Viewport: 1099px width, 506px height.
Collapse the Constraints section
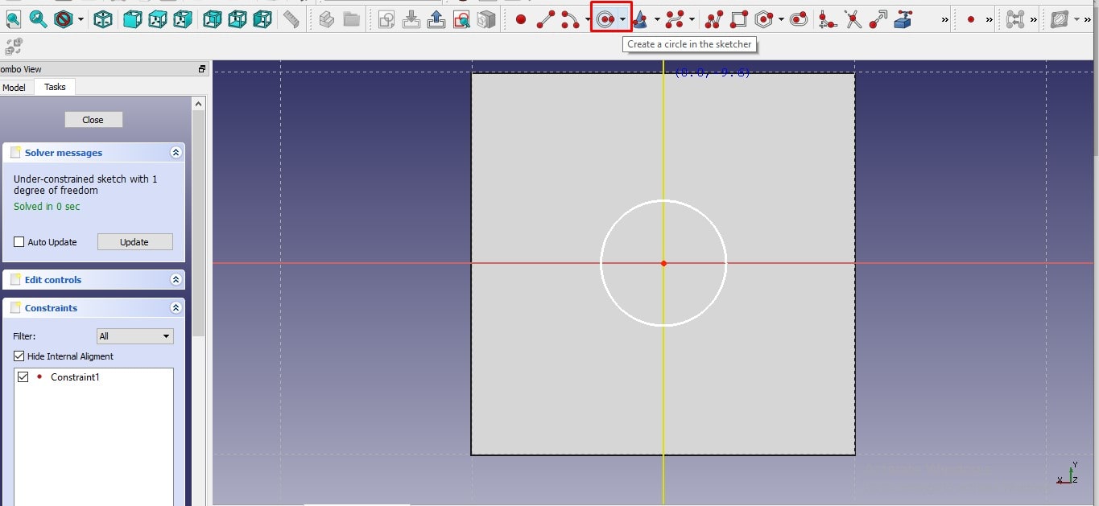[176, 308]
